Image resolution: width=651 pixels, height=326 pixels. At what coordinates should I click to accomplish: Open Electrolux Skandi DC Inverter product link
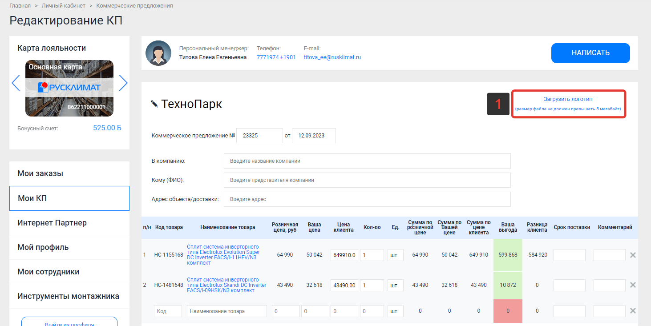pyautogui.click(x=226, y=285)
